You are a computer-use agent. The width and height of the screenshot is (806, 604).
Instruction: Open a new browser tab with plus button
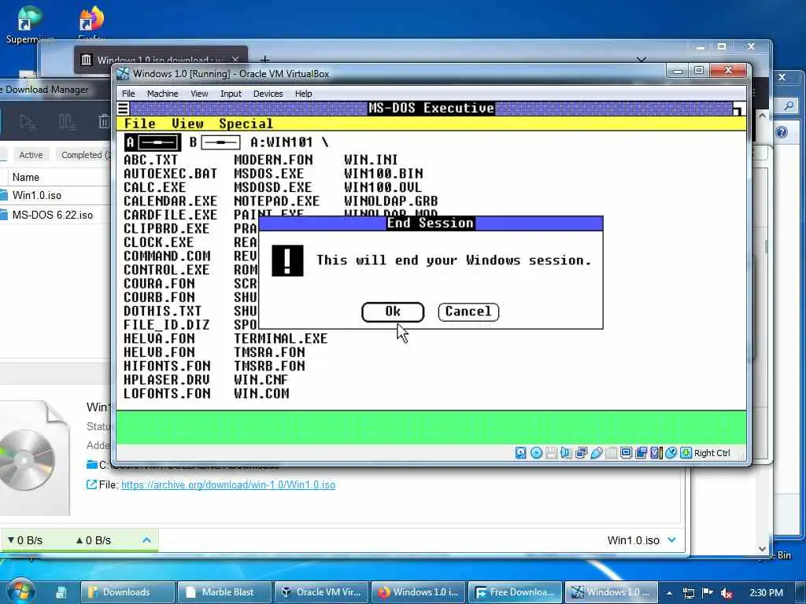(x=264, y=60)
